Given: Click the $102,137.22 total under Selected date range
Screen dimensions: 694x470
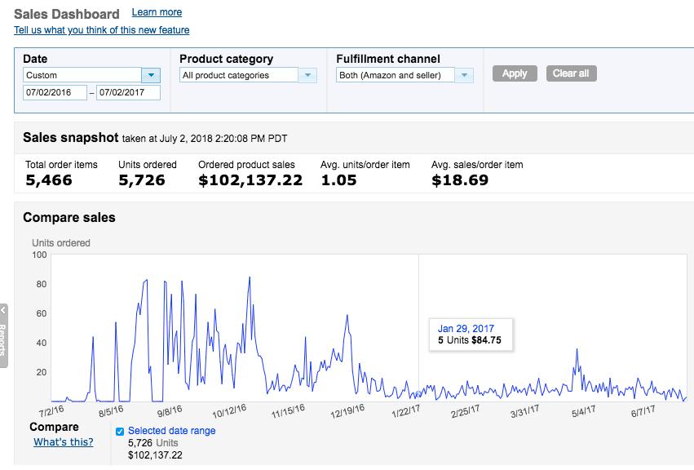Looking at the screenshot, I should pos(155,455).
